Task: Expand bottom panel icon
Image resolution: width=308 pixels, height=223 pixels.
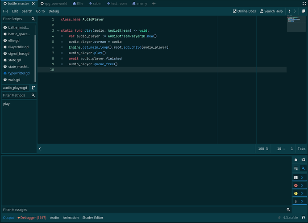Action: click(x=303, y=218)
